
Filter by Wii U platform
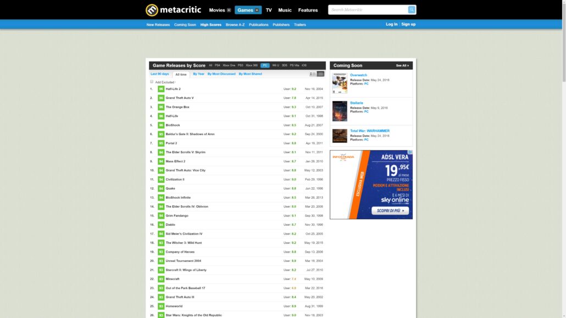(x=275, y=65)
